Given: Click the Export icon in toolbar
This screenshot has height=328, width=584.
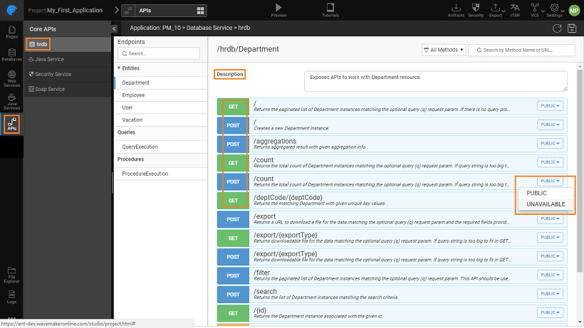Looking at the screenshot, I should point(496,7).
